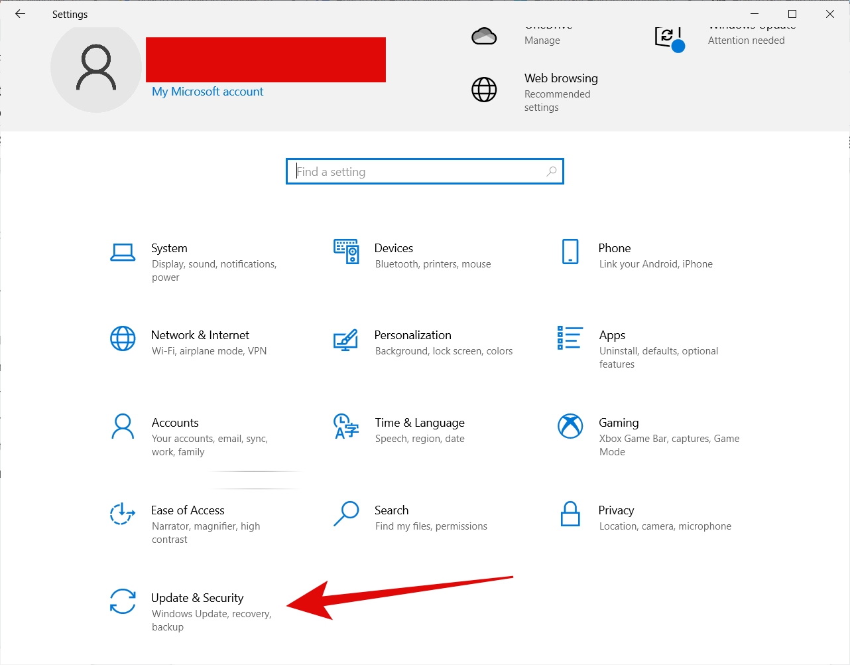The width and height of the screenshot is (850, 665).
Task: Click 'Display, sound, notifications, power' description
Action: click(214, 271)
